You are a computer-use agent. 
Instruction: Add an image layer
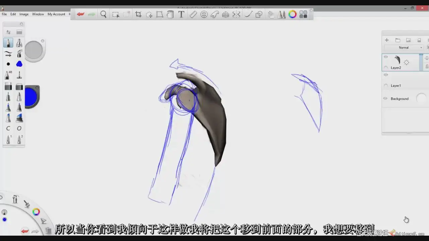[408, 40]
